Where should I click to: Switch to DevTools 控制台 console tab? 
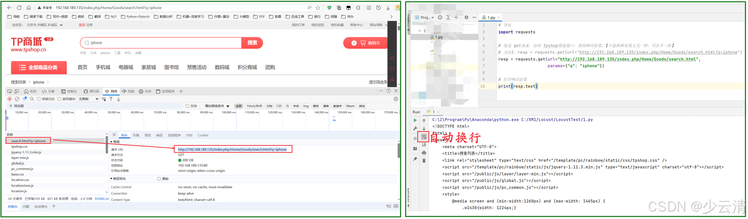tap(69, 91)
